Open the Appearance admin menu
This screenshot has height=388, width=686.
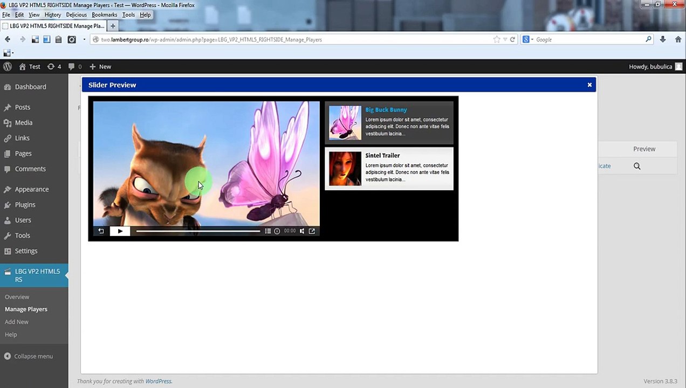[32, 189]
